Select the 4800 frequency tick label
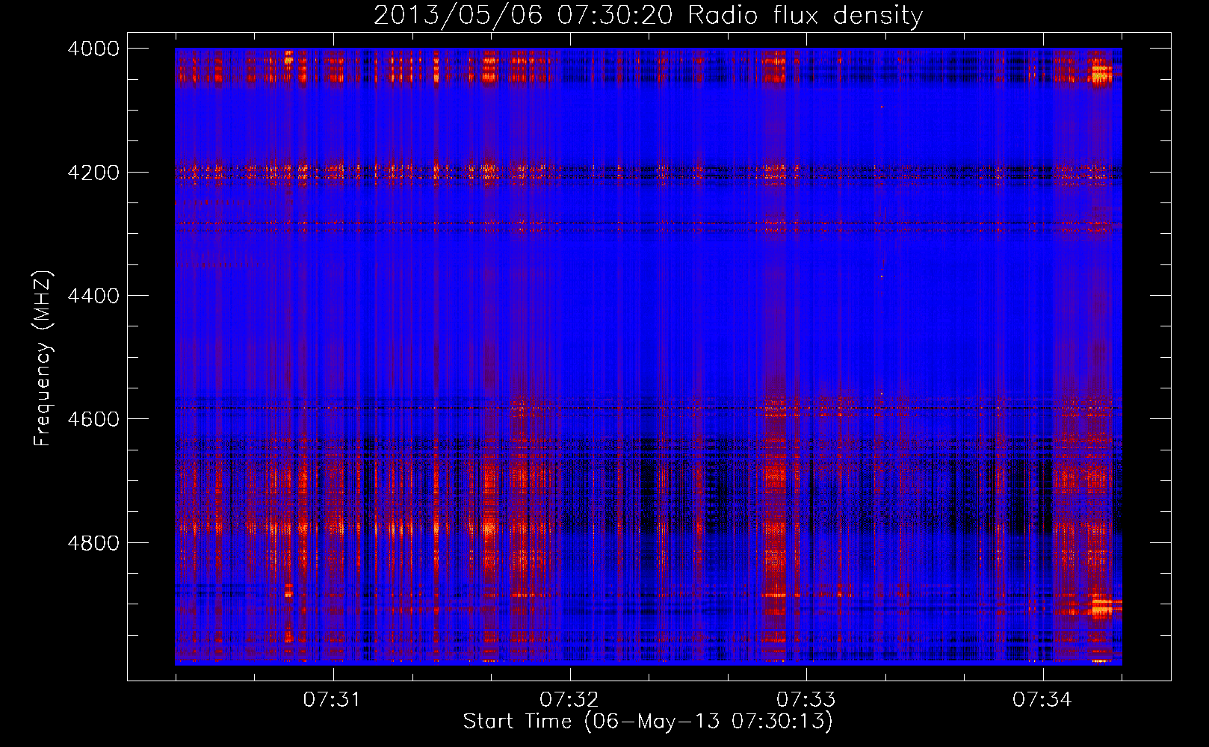Screen dimensions: 1209x747 click(93, 542)
